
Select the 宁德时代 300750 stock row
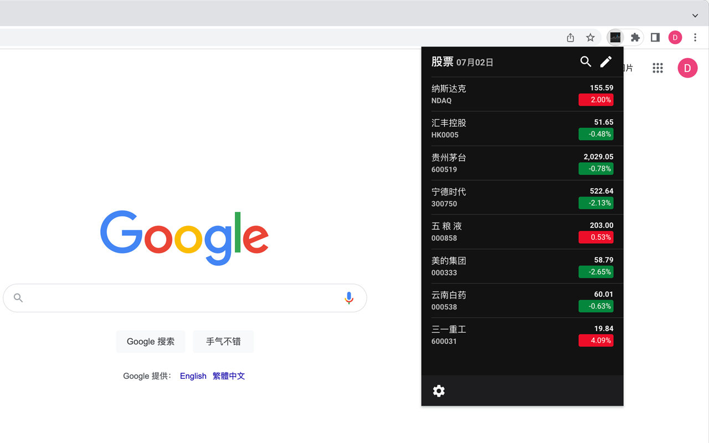coord(522,197)
